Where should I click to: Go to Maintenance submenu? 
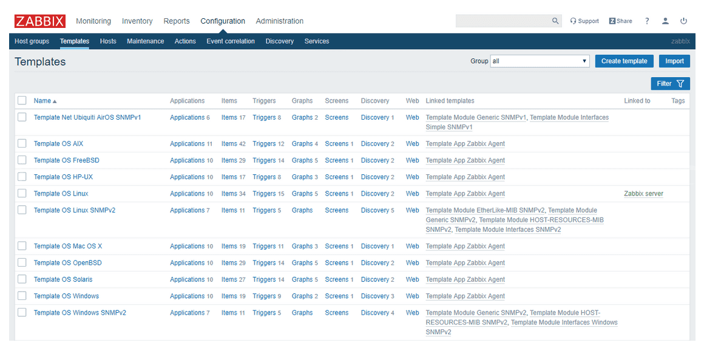(x=146, y=41)
